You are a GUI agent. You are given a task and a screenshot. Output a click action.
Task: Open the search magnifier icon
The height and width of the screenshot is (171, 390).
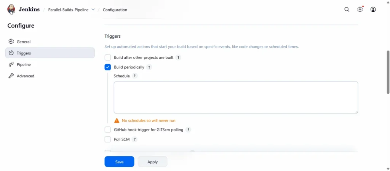(347, 10)
